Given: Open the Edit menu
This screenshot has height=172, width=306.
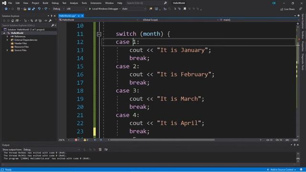Looking at the screenshot, I should 18,3.
